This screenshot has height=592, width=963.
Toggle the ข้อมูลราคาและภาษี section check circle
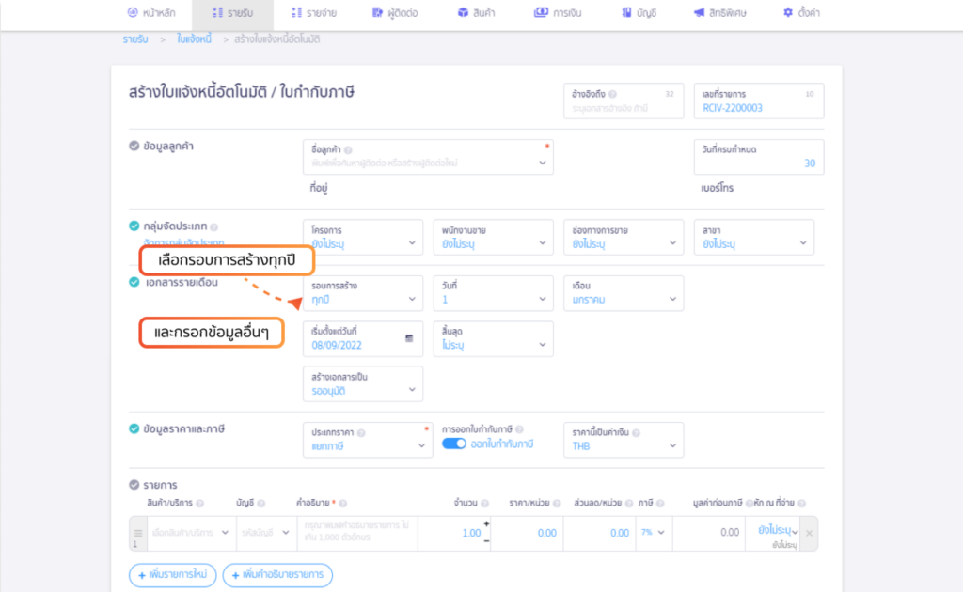(x=134, y=428)
